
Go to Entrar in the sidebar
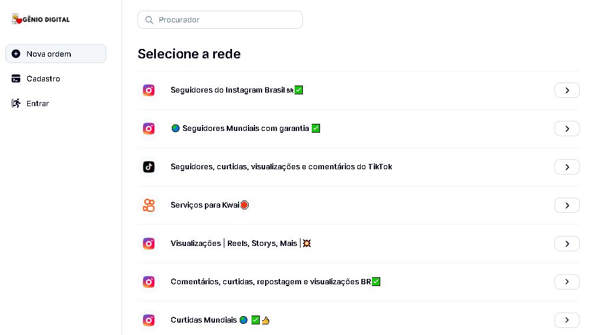pos(38,103)
